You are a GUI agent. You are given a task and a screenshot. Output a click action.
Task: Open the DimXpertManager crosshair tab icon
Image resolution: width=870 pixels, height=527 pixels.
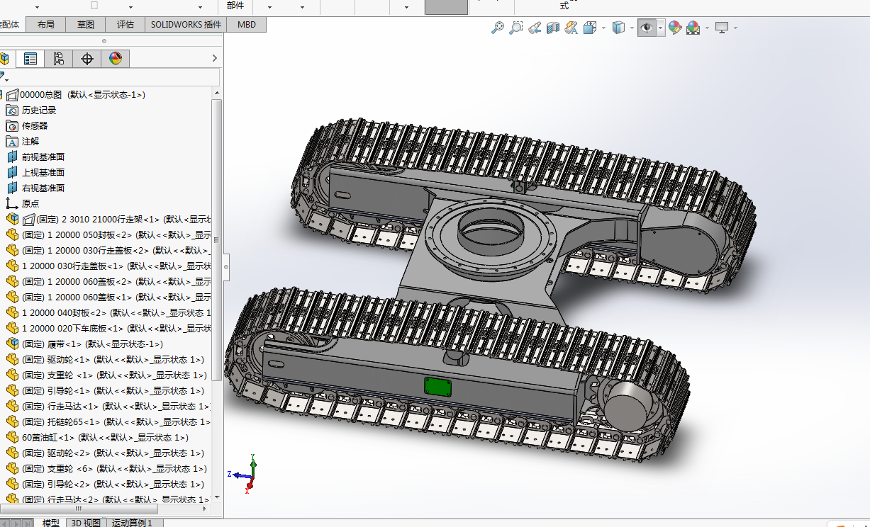coord(87,59)
